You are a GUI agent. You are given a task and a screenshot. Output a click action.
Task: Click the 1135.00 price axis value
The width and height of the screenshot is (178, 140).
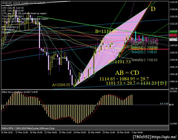pos(174,2)
